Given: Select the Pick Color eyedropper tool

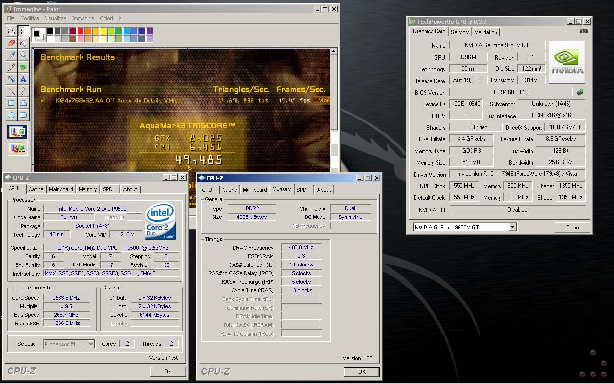Looking at the screenshot, I should 12,55.
